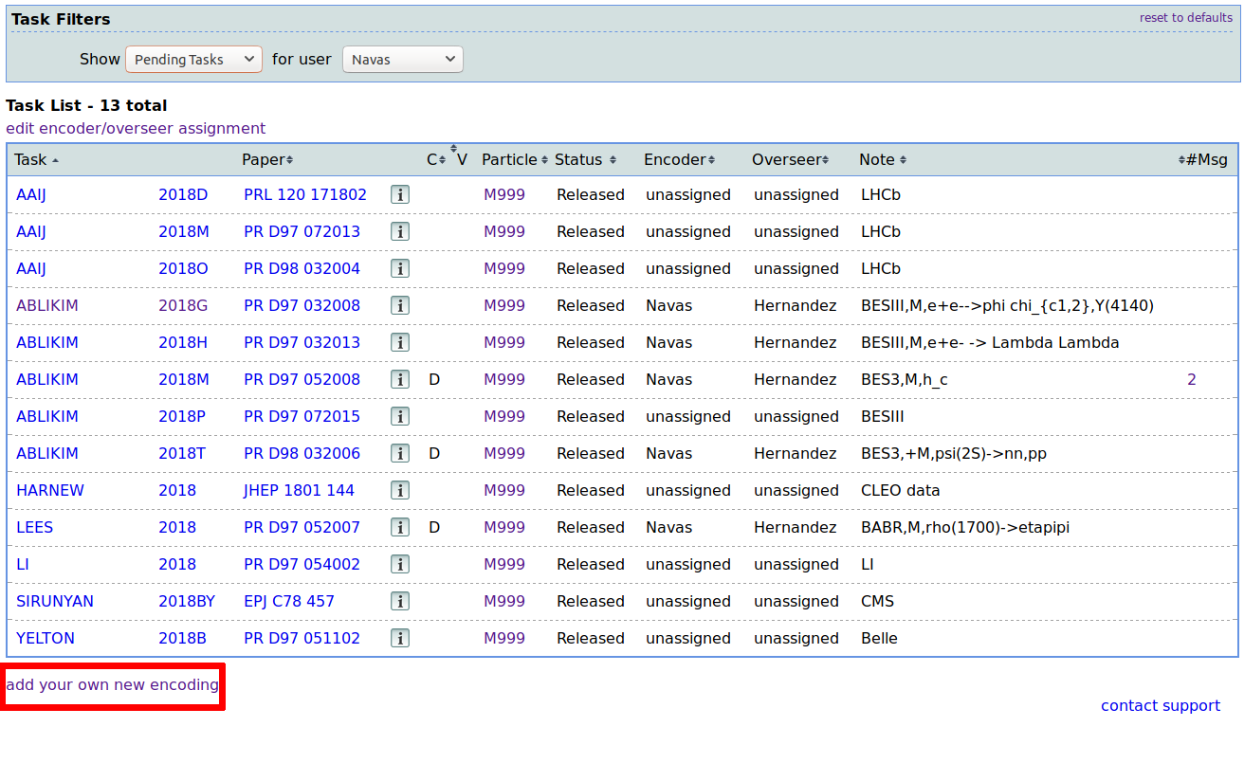Open info icon for PR D97 052007
This screenshot has width=1244, height=763.
(x=400, y=527)
